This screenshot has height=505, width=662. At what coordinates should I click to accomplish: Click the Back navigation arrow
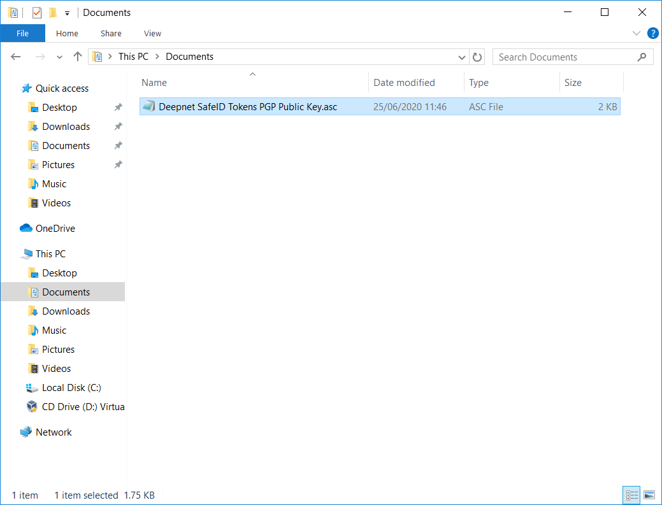[17, 57]
